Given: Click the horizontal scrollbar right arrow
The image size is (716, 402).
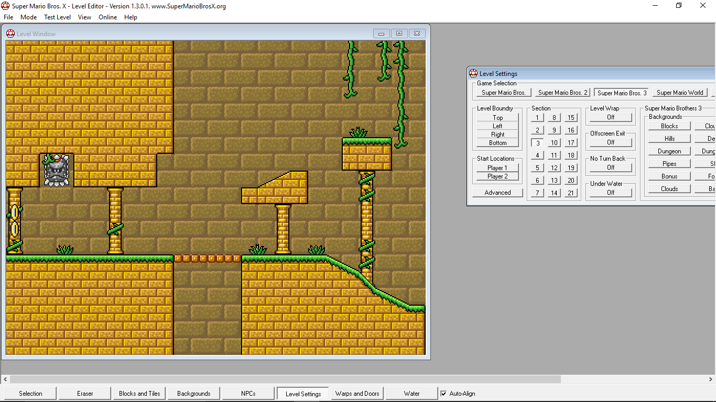Looking at the screenshot, I should [x=711, y=379].
